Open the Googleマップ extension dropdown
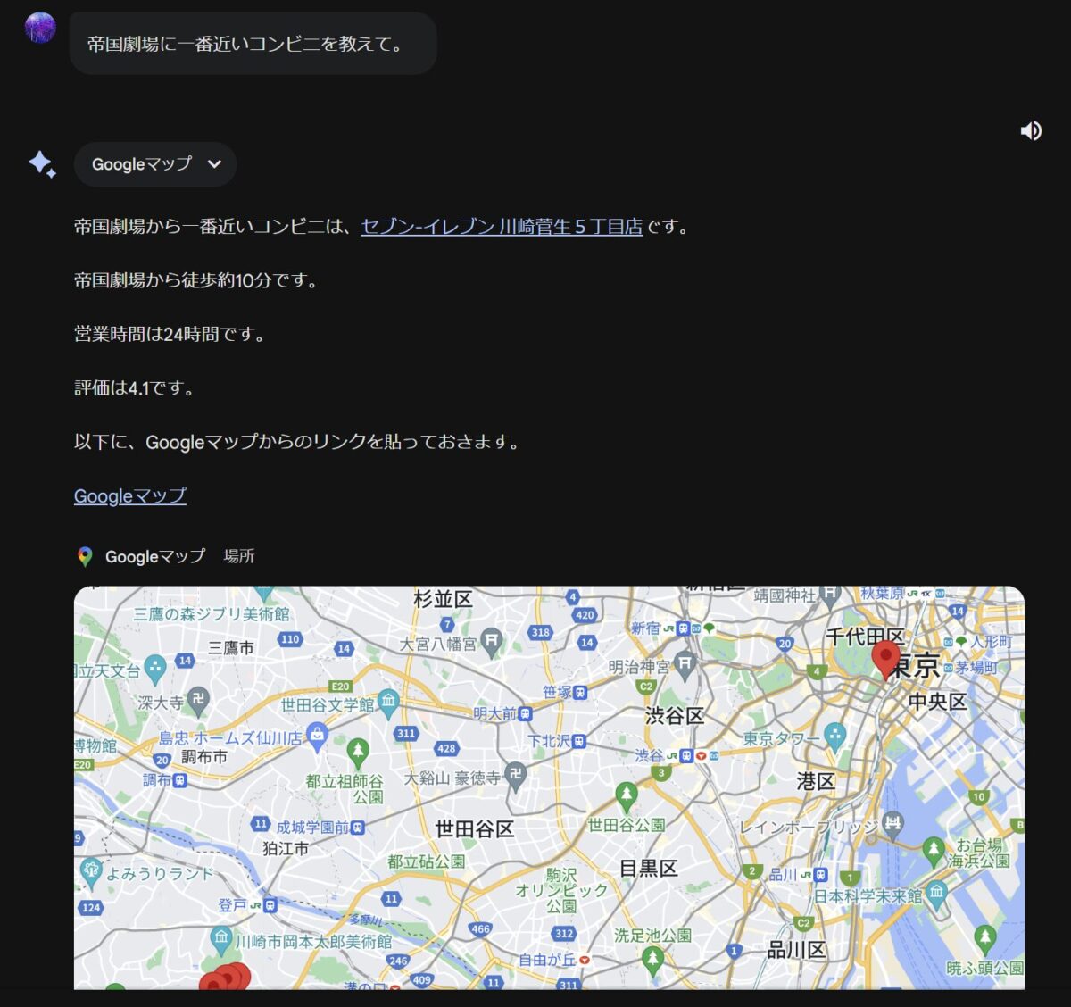 tap(154, 164)
